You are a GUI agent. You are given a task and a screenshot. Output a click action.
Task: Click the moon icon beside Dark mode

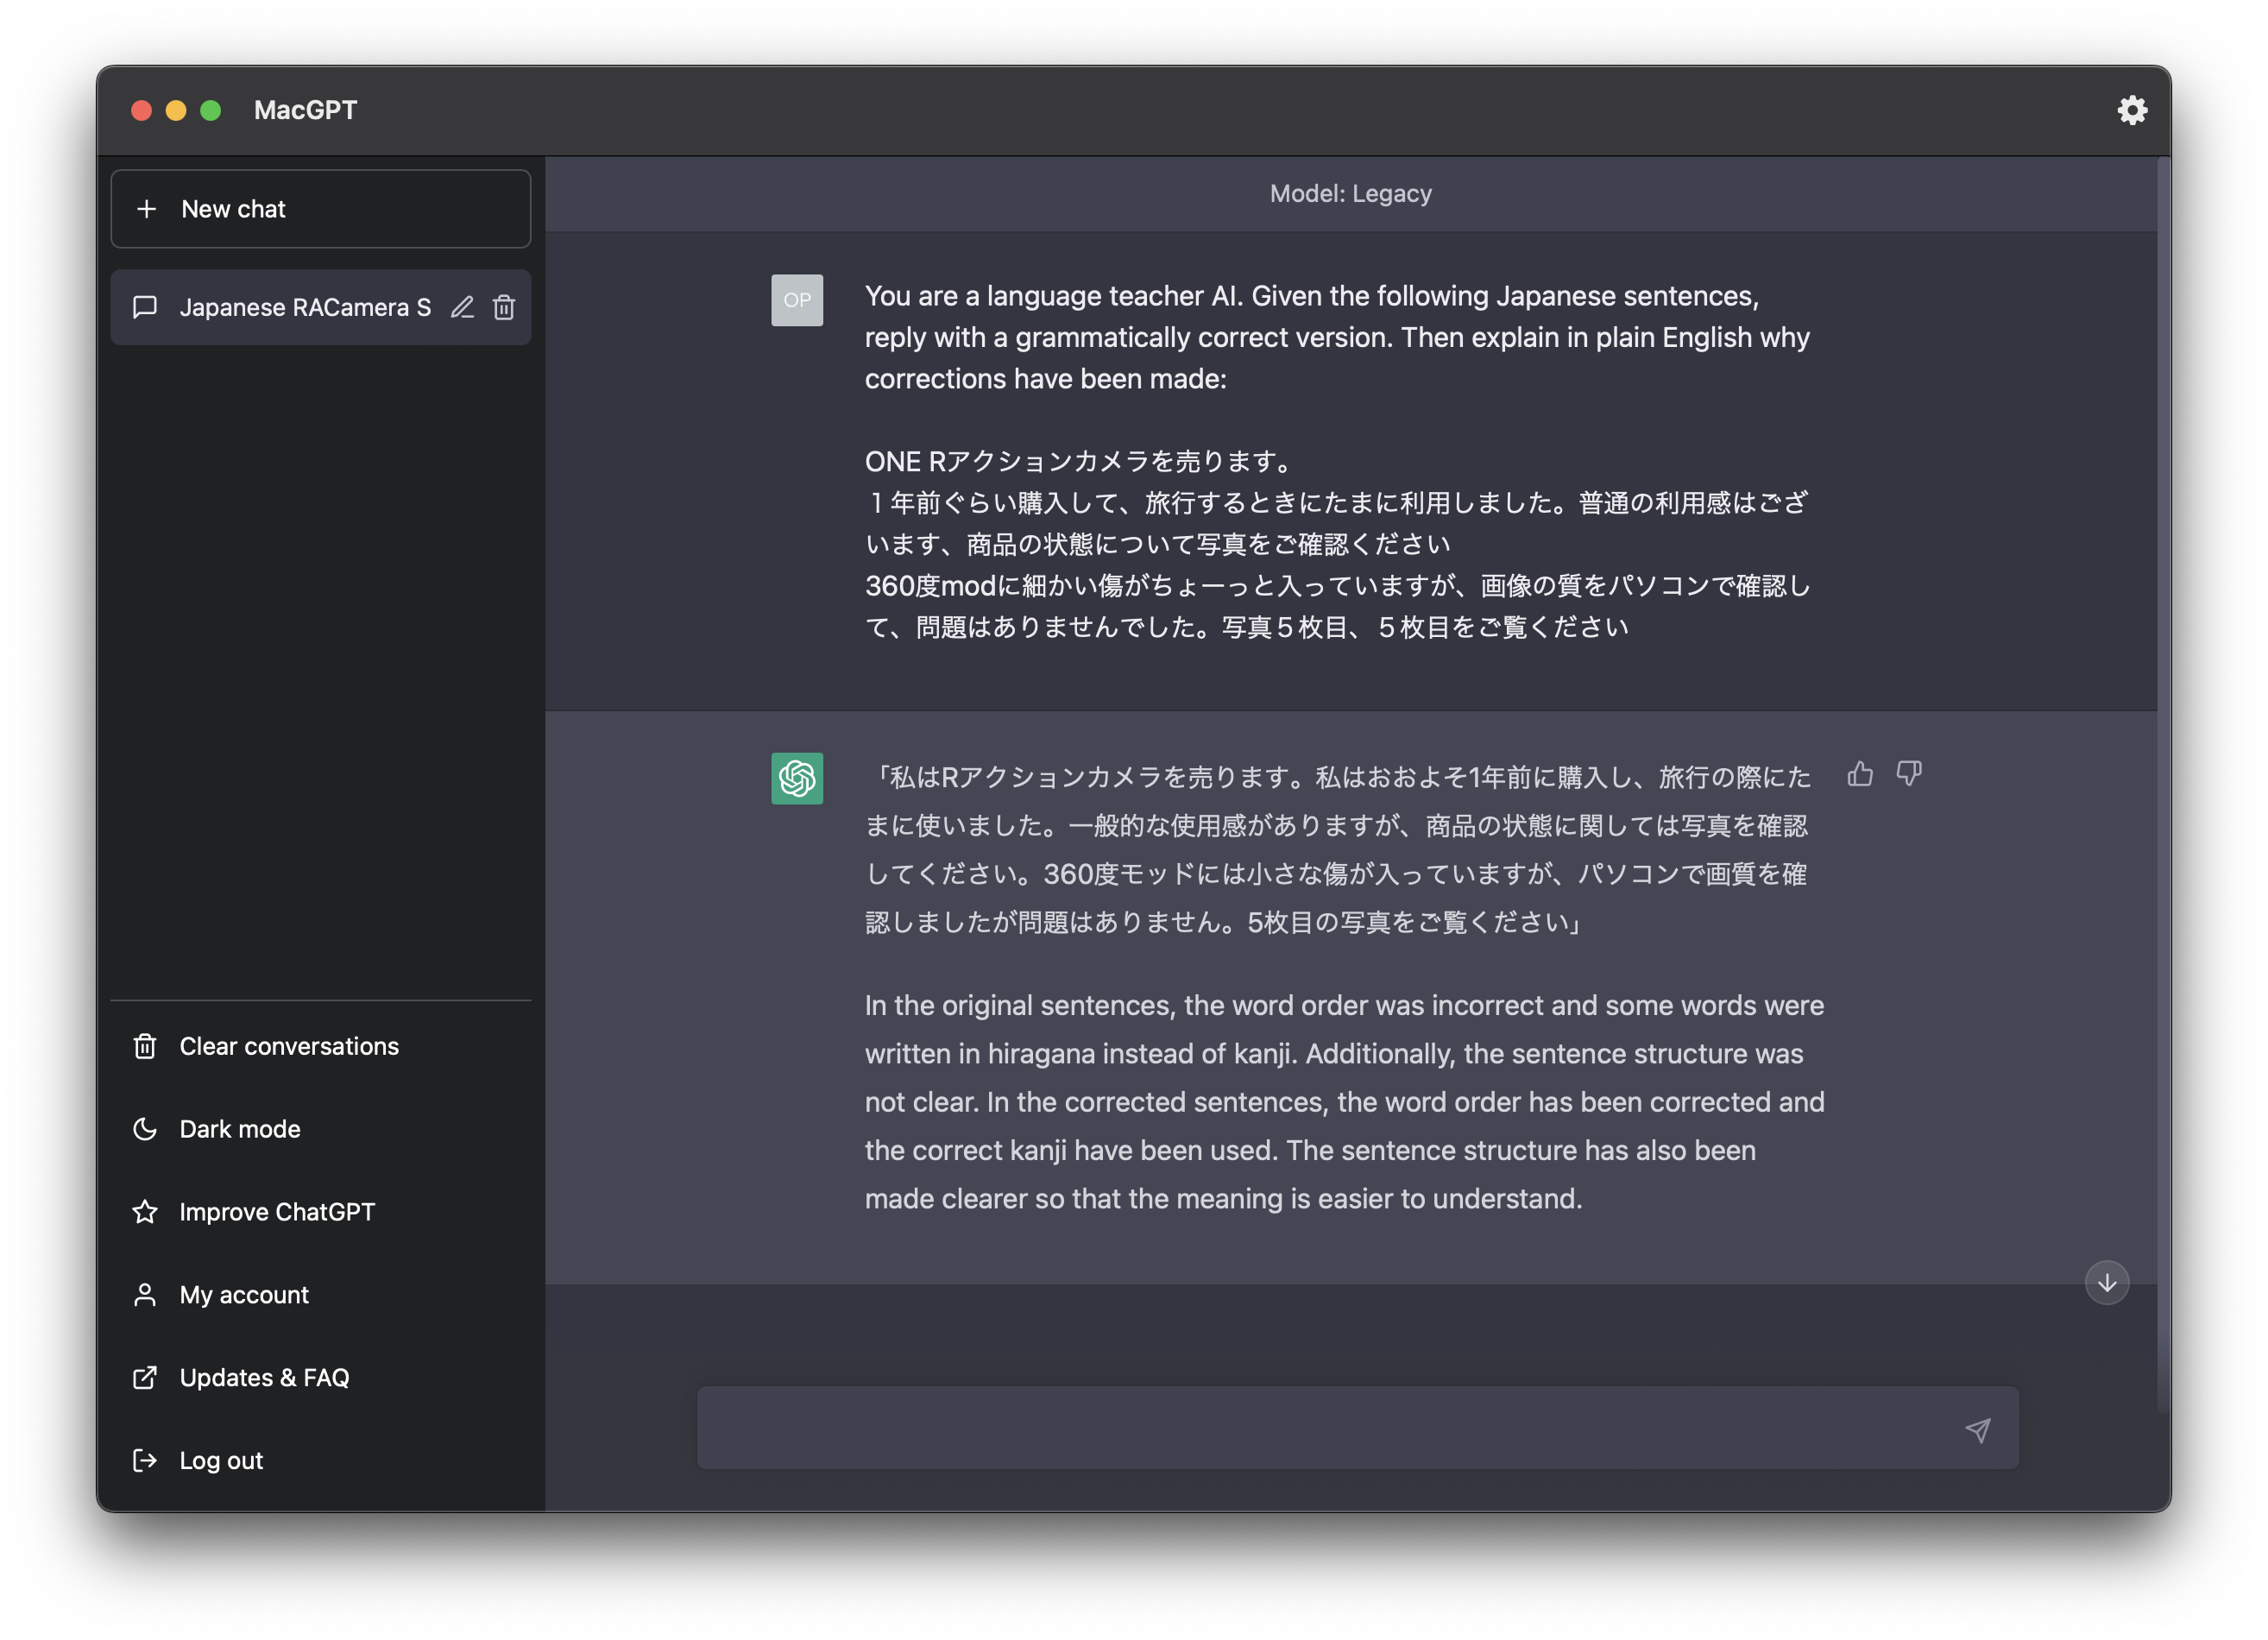point(145,1129)
